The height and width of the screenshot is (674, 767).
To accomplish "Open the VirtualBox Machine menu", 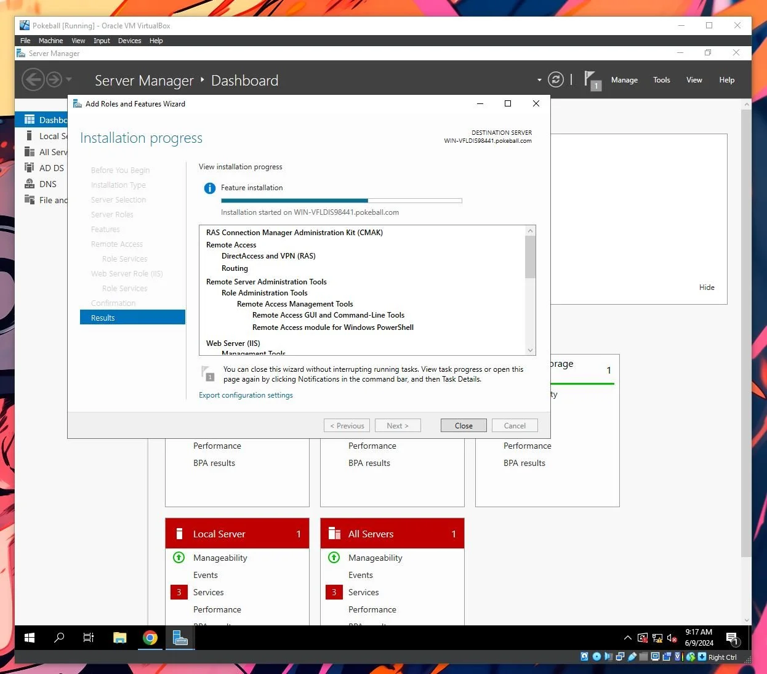I will click(x=50, y=41).
